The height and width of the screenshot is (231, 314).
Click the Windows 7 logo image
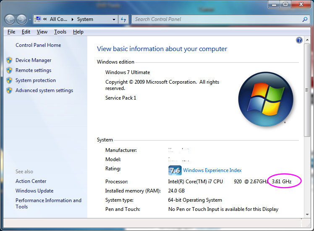(266, 99)
